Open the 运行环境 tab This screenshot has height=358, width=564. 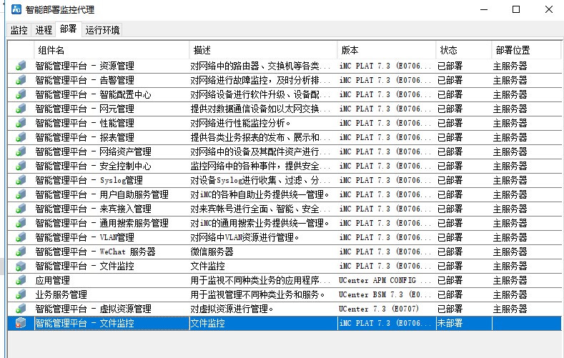pyautogui.click(x=102, y=30)
